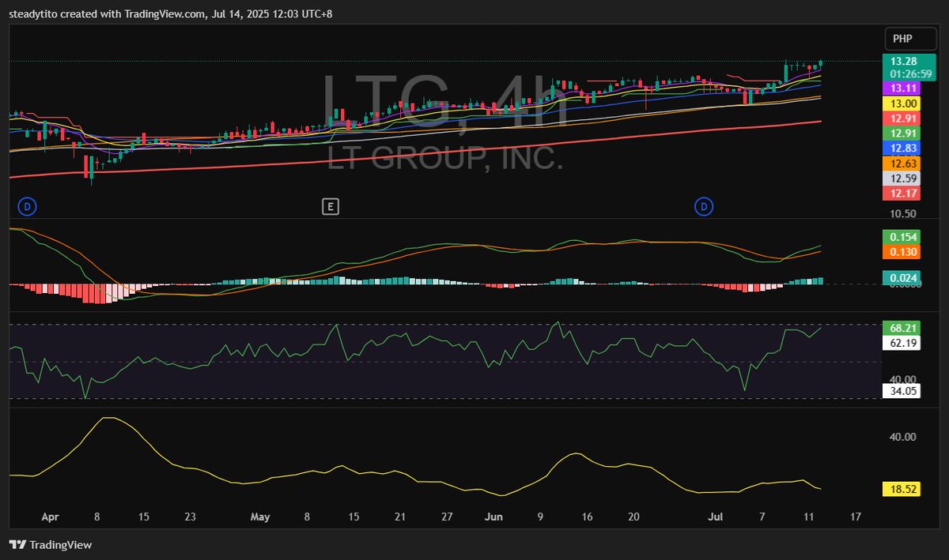Click the May label on the time axis
The image size is (949, 560).
point(260,517)
